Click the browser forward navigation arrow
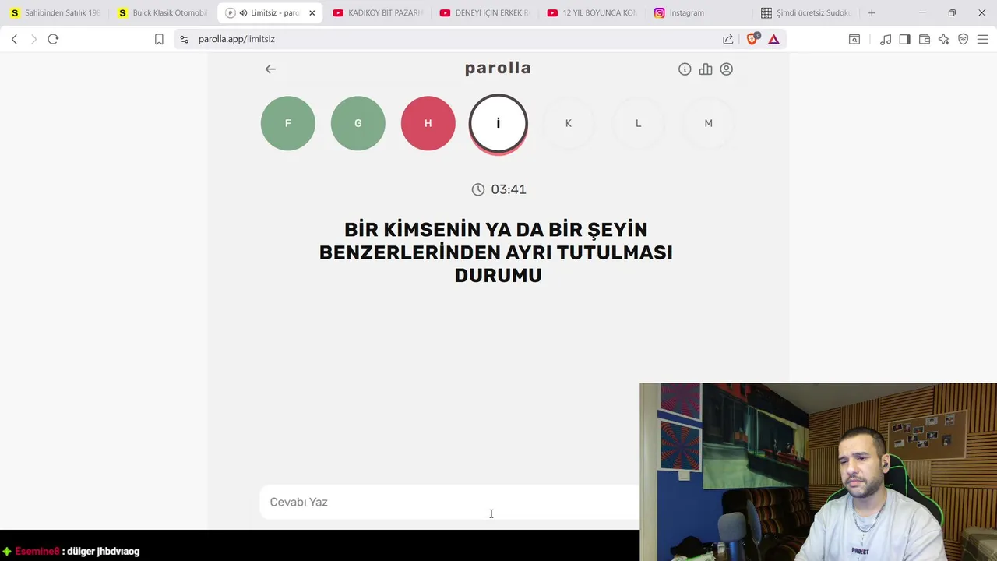This screenshot has width=997, height=561. coord(33,39)
